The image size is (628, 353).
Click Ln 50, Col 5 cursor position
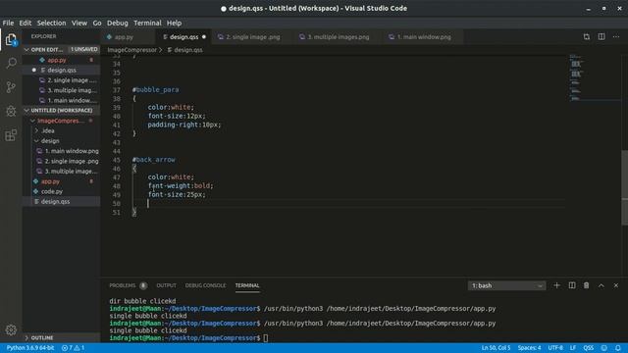coord(496,348)
